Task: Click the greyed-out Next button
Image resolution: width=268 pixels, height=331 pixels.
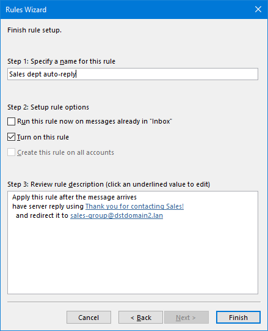Action: click(x=186, y=318)
